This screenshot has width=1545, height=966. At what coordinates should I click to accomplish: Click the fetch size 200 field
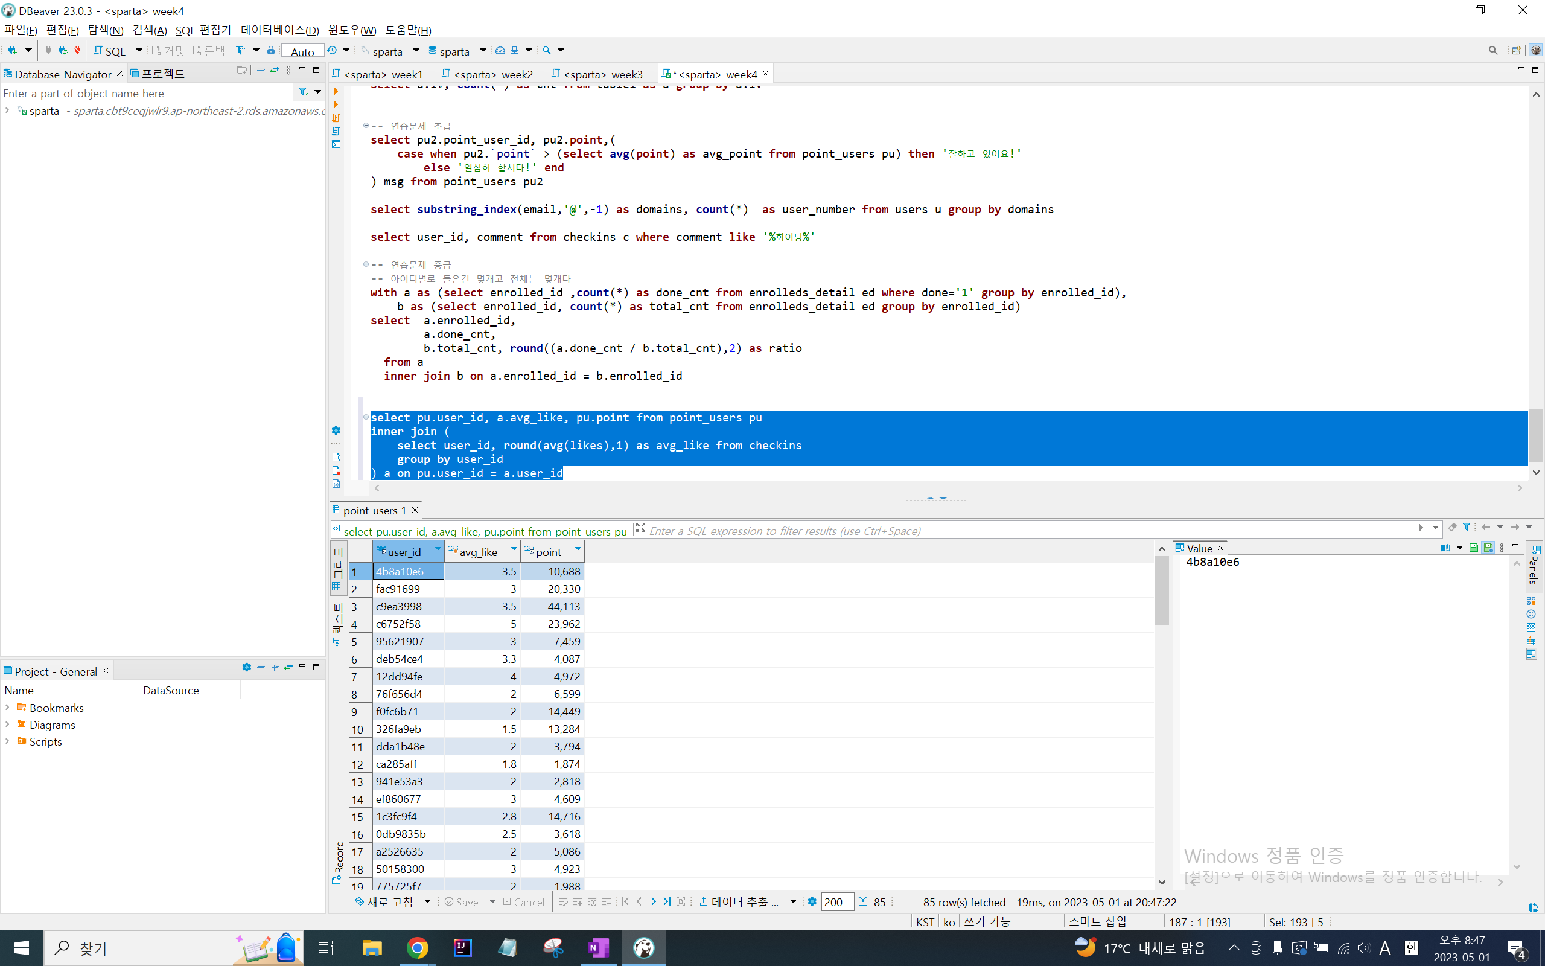(x=836, y=902)
